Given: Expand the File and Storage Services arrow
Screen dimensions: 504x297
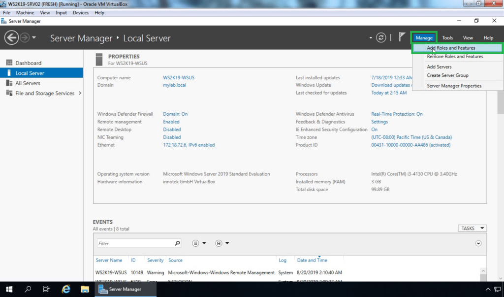Looking at the screenshot, I should (80, 93).
